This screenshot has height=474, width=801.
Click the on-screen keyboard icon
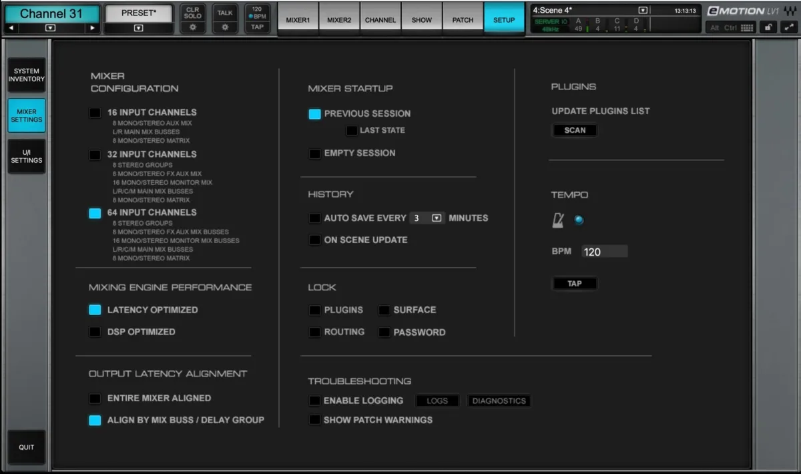pos(747,27)
